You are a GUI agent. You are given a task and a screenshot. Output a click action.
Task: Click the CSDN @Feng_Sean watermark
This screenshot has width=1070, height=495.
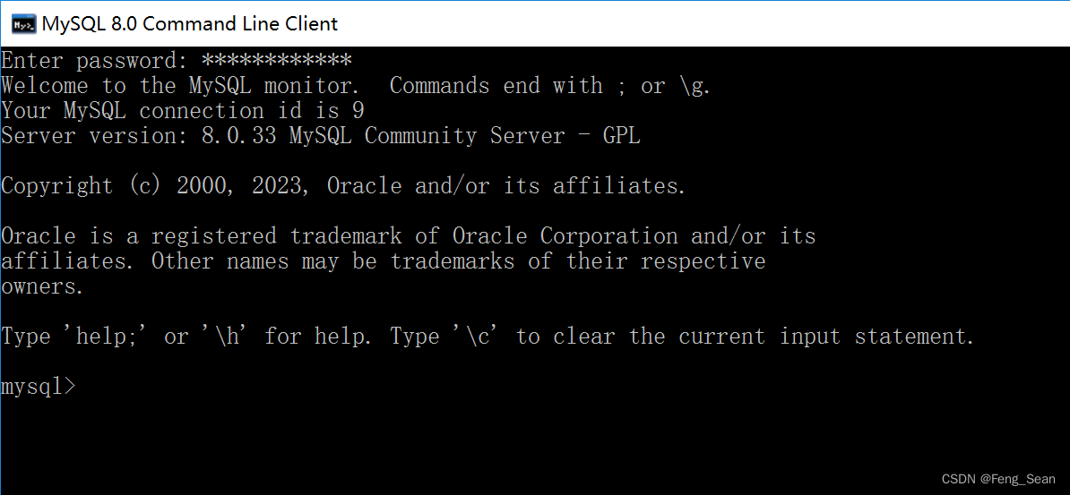(x=998, y=479)
